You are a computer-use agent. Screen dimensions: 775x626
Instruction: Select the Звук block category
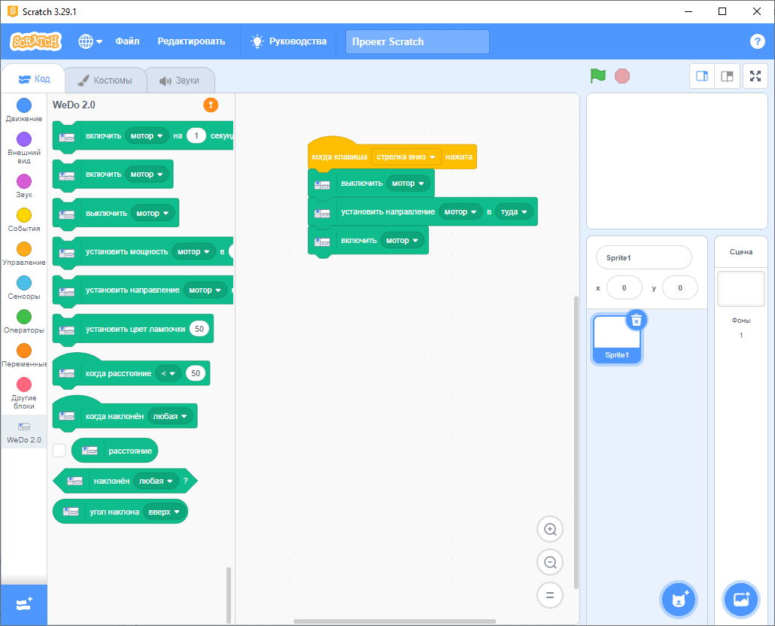[24, 186]
